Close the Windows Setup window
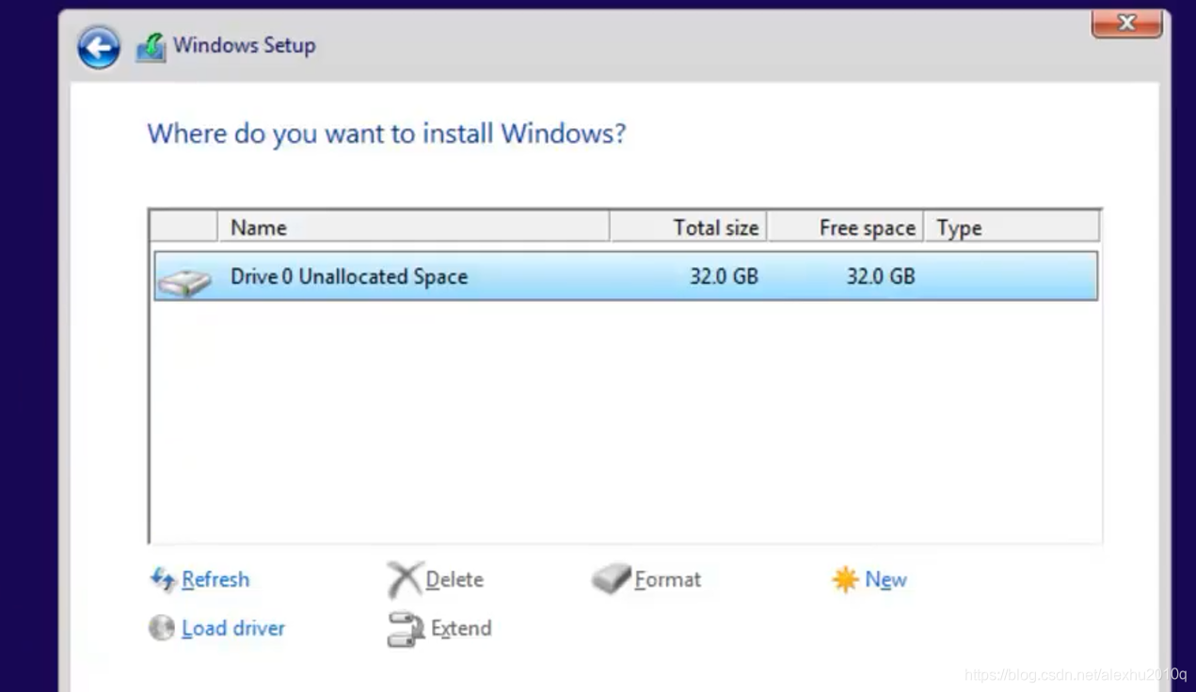Viewport: 1196px width, 692px height. [x=1126, y=24]
